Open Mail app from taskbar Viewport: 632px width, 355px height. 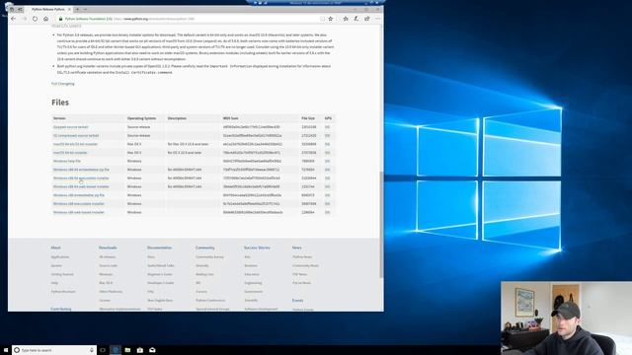pos(152,350)
